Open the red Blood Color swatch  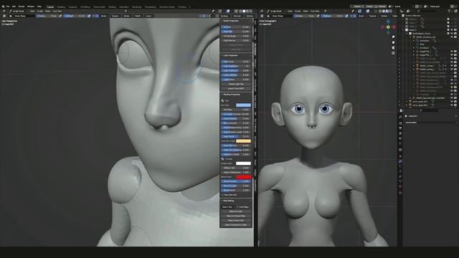pyautogui.click(x=243, y=177)
